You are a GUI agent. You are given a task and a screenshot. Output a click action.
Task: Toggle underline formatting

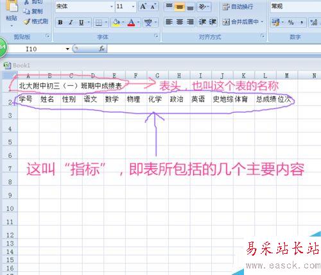(81, 22)
